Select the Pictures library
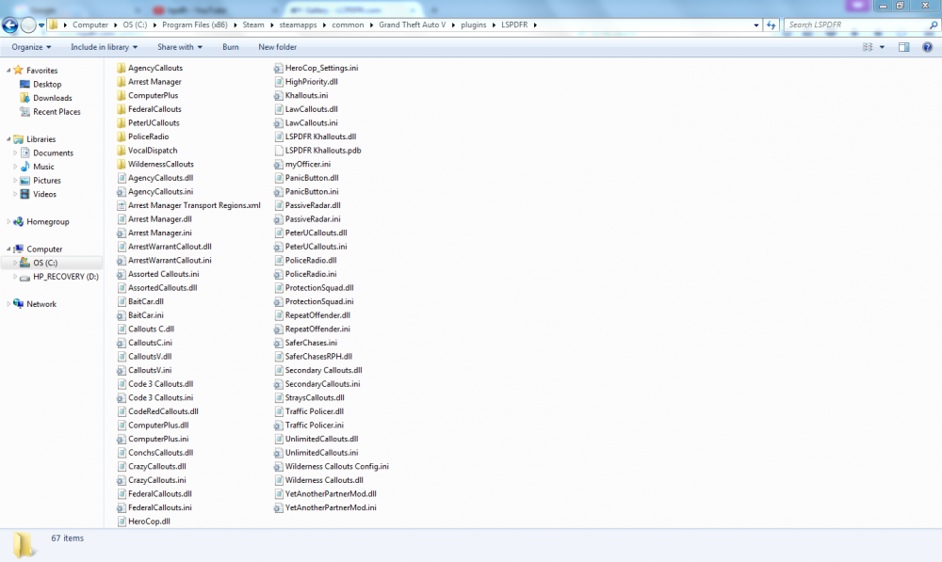 click(47, 180)
